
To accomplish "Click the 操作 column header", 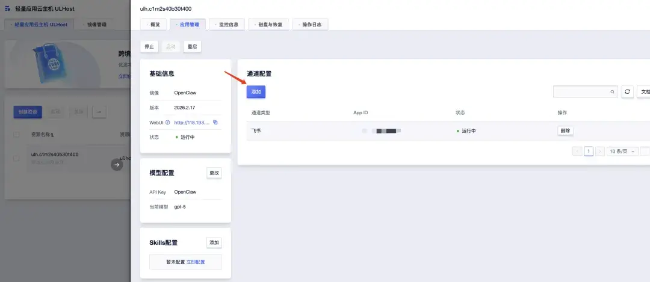I will 562,112.
